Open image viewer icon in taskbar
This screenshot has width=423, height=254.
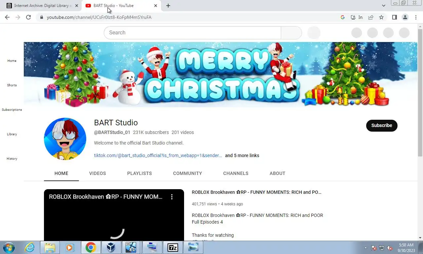tap(193, 247)
